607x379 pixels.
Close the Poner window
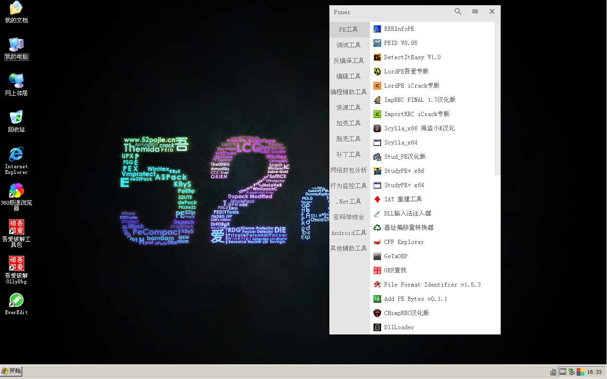pos(492,11)
